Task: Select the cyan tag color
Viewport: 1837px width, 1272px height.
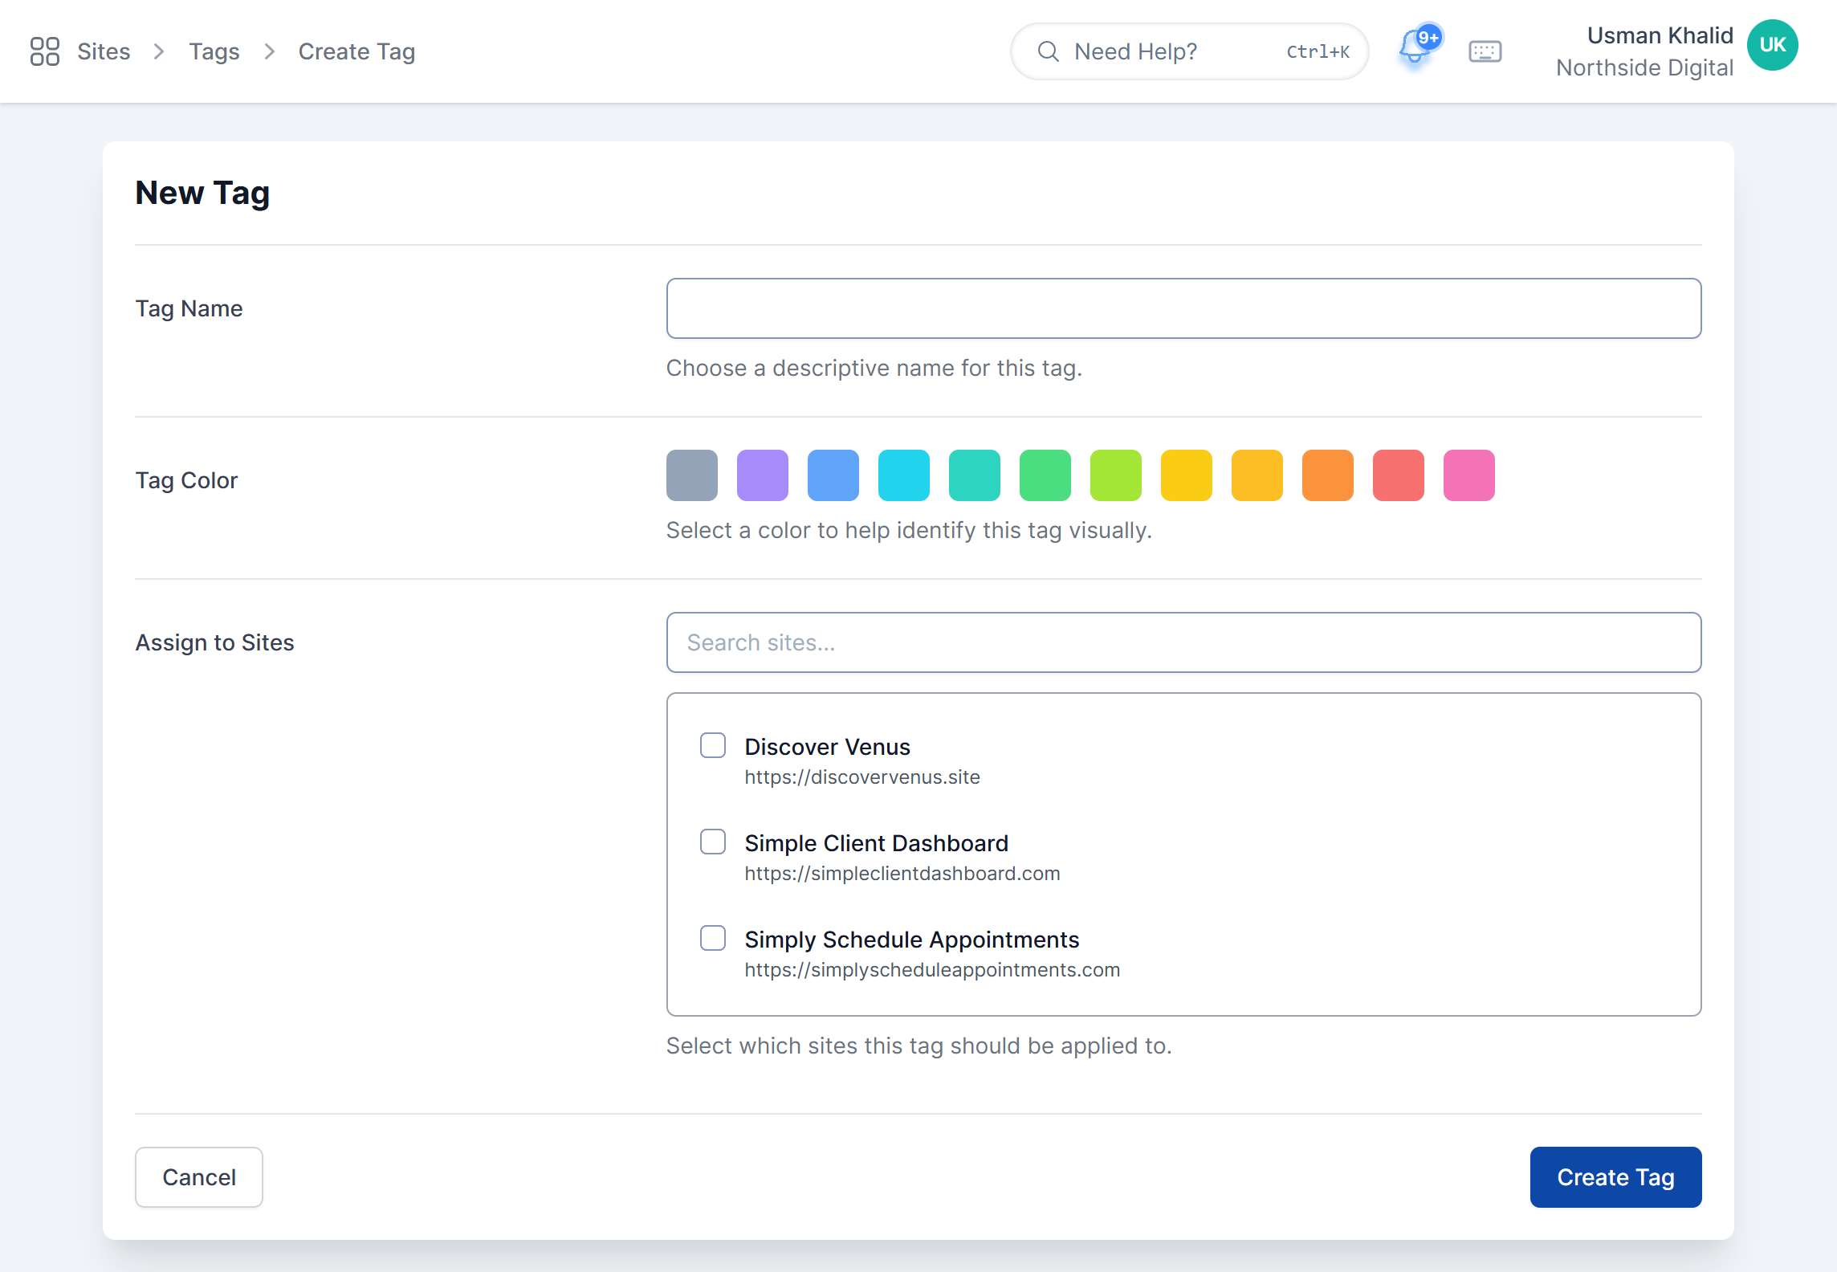Action: pos(904,475)
